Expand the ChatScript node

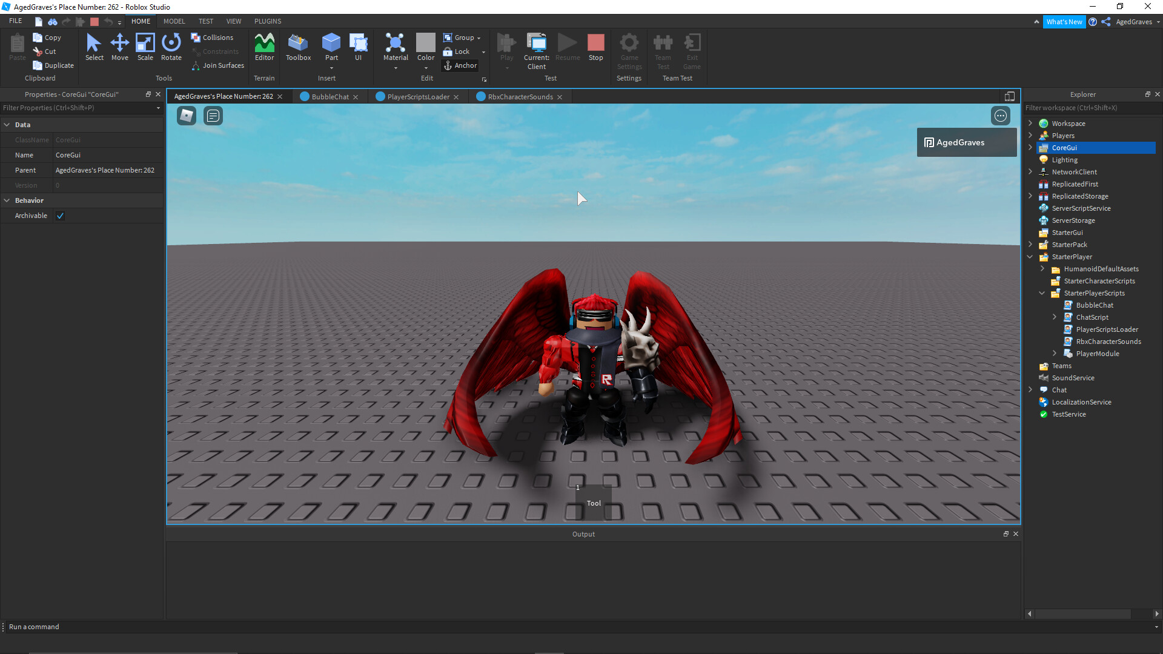(x=1055, y=317)
